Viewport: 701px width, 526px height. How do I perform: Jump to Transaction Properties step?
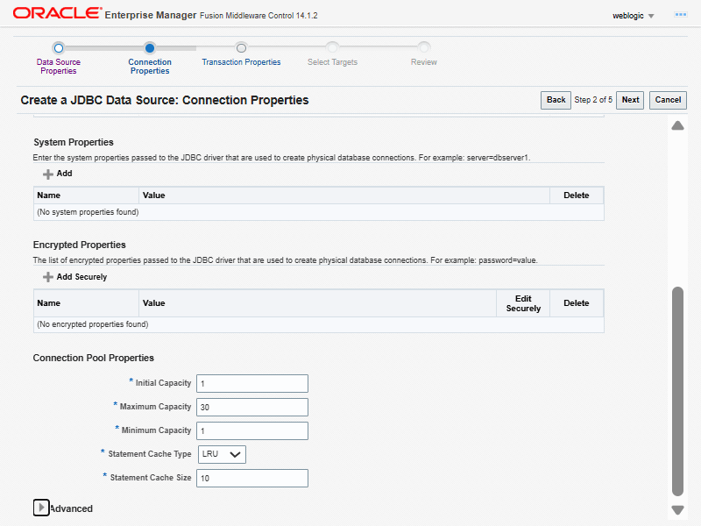241,48
